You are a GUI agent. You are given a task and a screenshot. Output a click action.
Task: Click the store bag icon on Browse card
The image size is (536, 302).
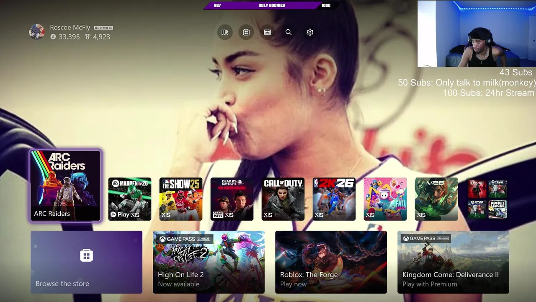click(x=86, y=255)
